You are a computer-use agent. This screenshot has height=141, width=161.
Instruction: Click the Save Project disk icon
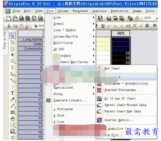pyautogui.click(x=100, y=18)
